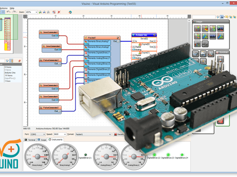Open the Speed 9600 dropdown
Image resolution: width=237 pixels, height=177 pixels.
(60, 134)
